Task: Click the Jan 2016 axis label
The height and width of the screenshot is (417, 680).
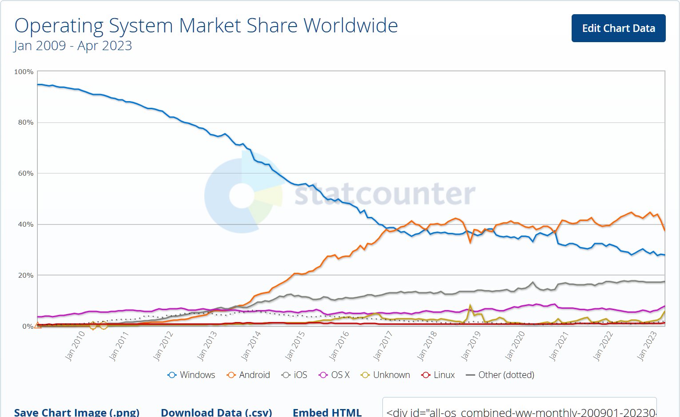Action: (x=339, y=345)
